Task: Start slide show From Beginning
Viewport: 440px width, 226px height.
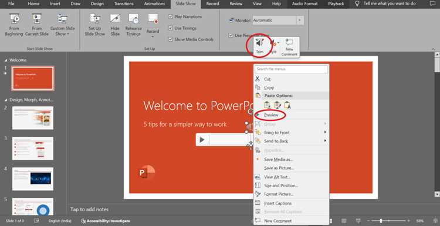Action: pos(14,25)
